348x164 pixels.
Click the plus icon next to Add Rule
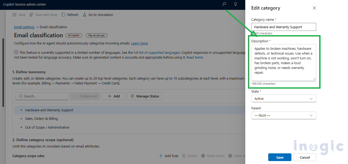click(161, 156)
